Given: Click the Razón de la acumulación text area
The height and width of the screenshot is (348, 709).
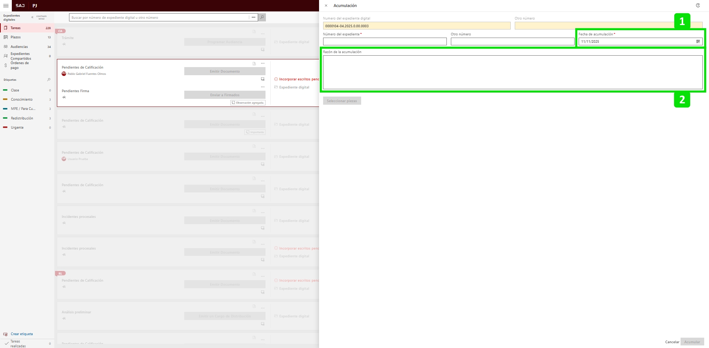Looking at the screenshot, I should [512, 72].
